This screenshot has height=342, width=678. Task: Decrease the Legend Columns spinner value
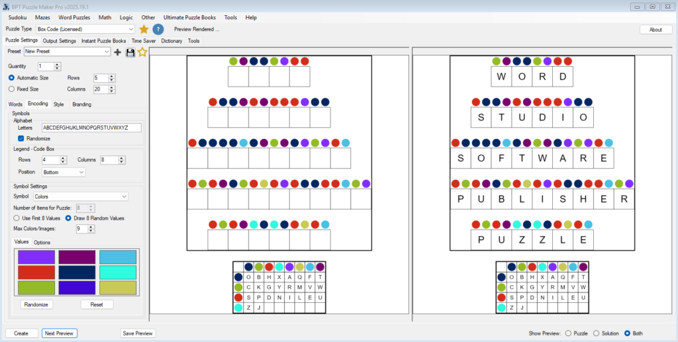tap(121, 162)
